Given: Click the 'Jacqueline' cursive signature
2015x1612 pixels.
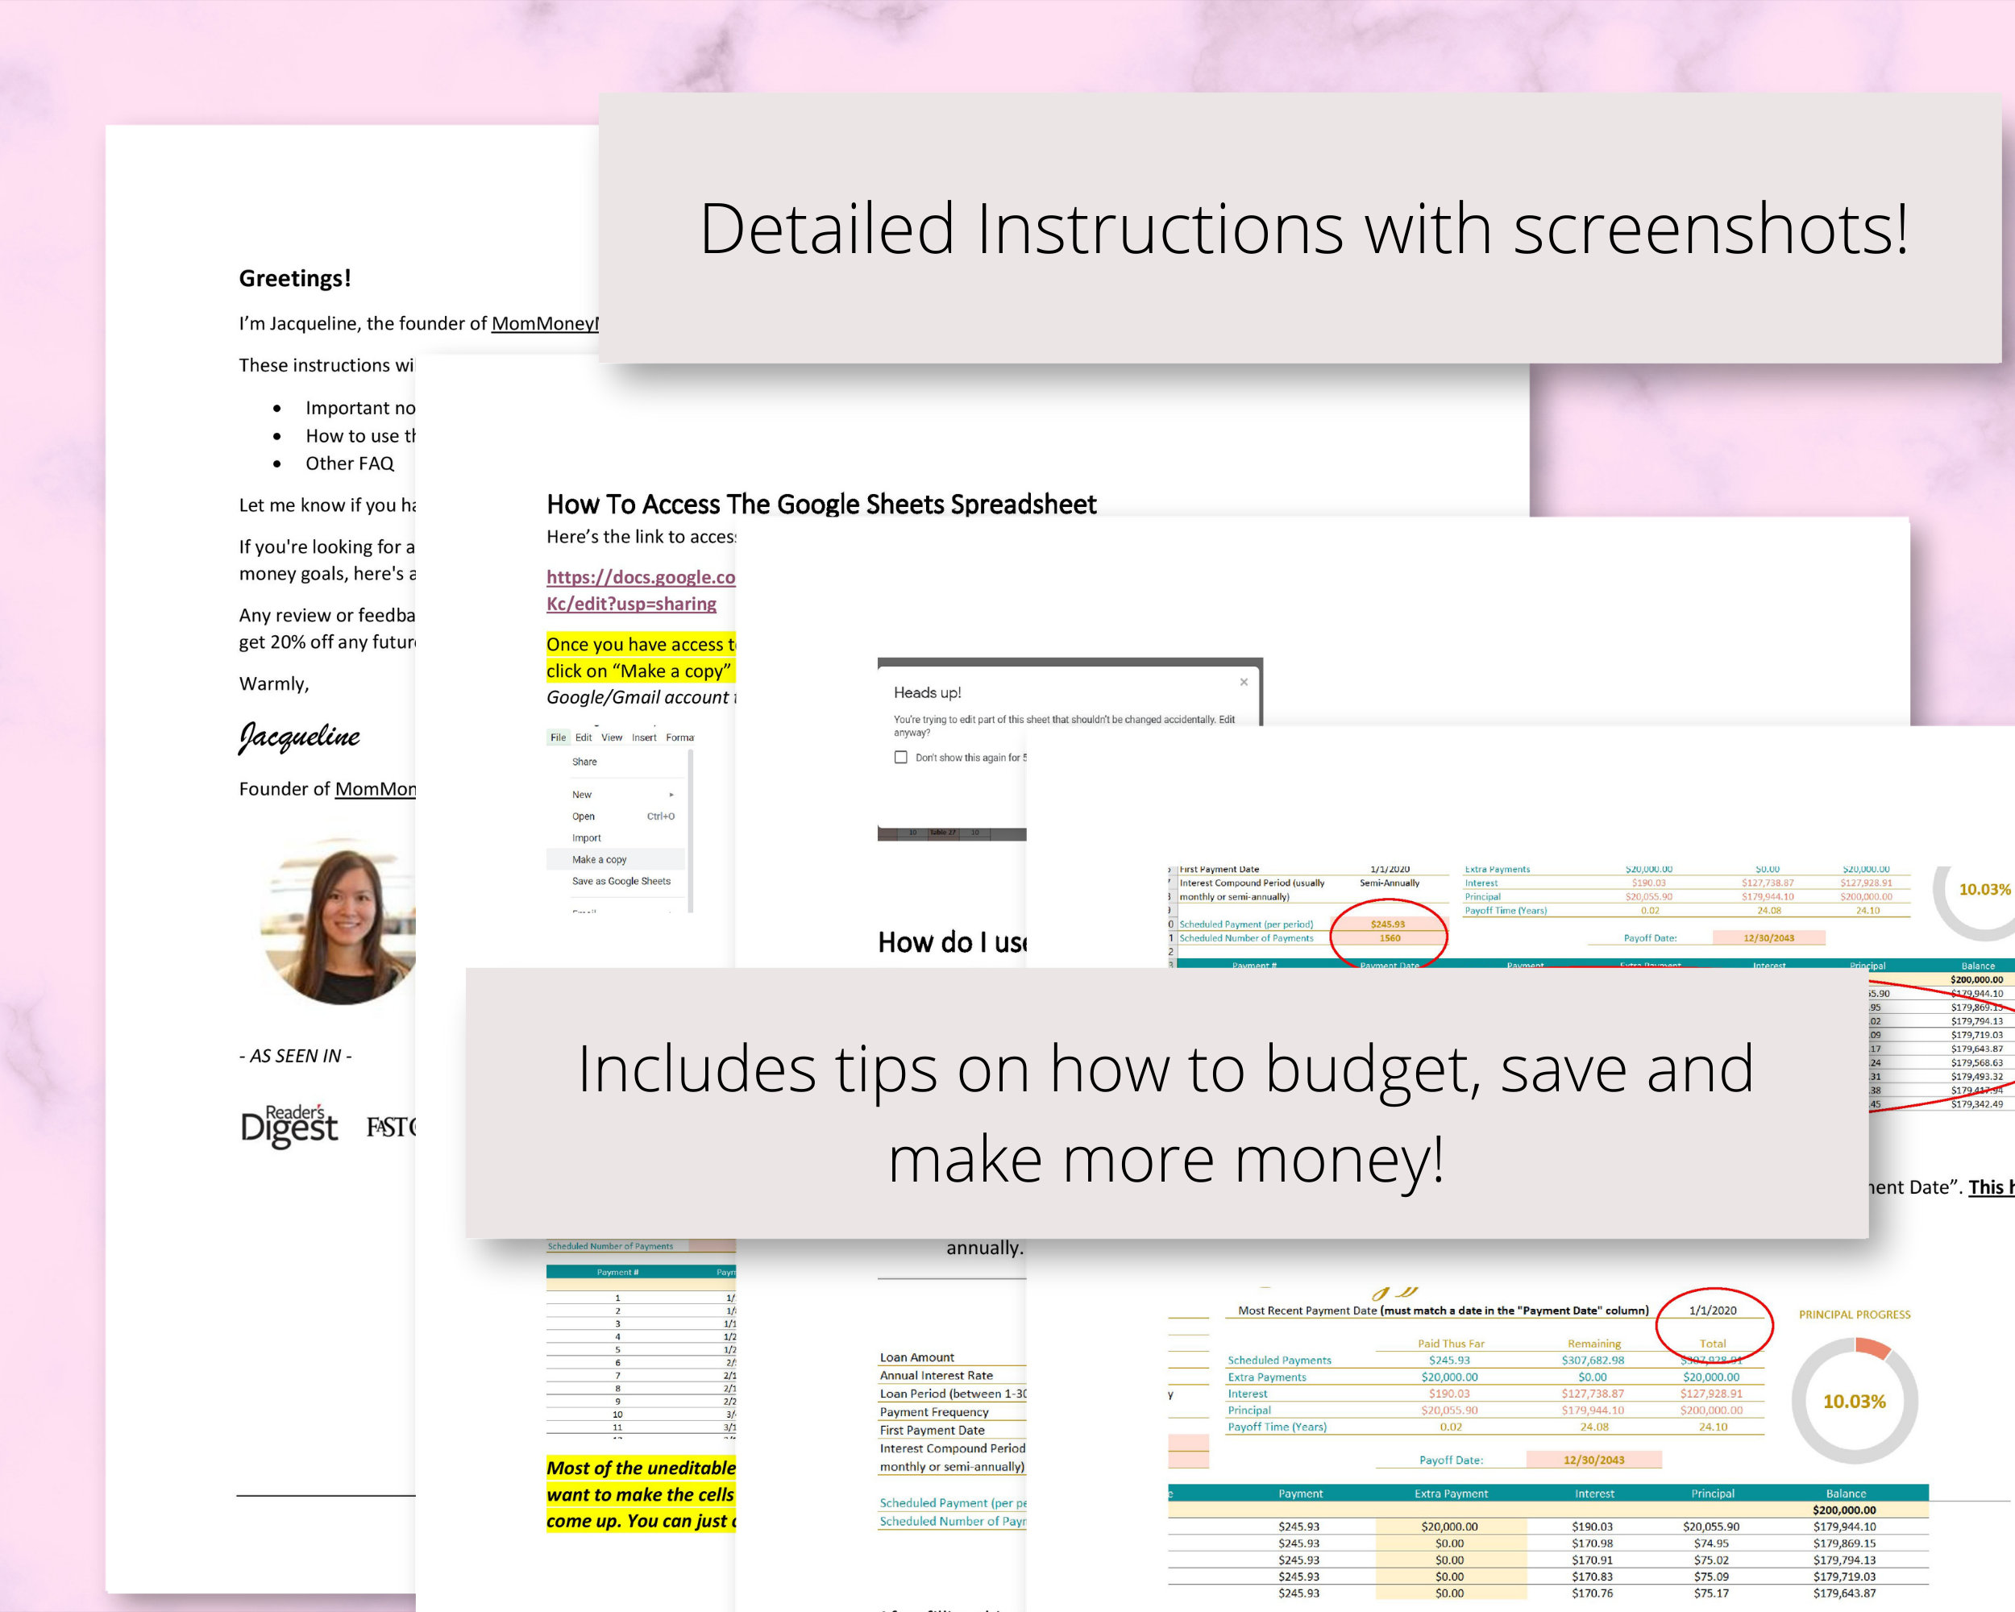Looking at the screenshot, I should click(299, 737).
